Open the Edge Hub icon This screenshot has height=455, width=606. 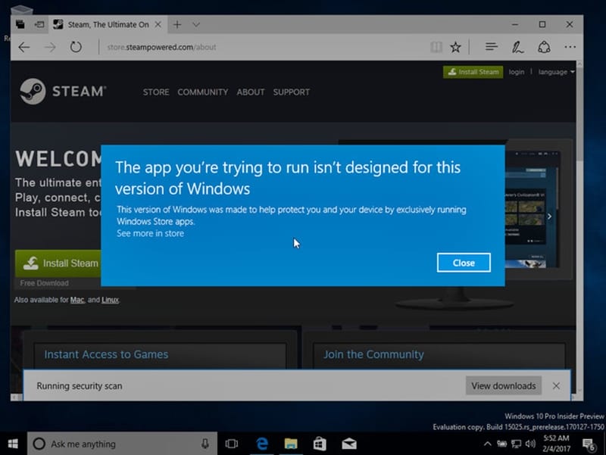491,47
